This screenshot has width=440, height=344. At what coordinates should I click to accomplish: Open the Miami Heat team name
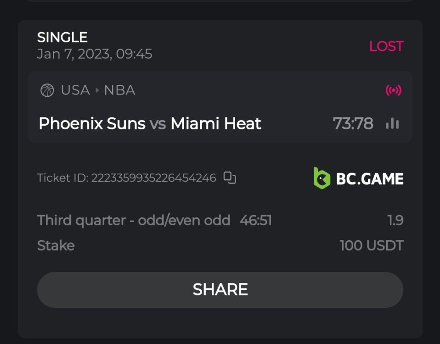point(216,123)
